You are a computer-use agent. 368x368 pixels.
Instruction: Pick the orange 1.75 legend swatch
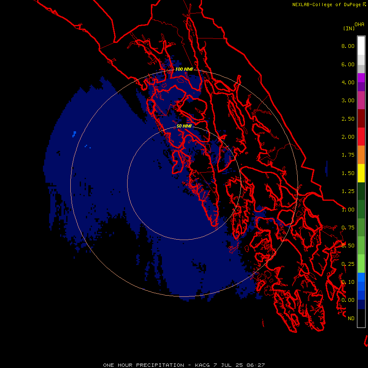point(361,155)
